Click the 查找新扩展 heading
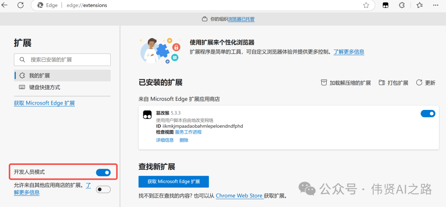Image resolution: width=446 pixels, height=207 pixels. (x=157, y=166)
